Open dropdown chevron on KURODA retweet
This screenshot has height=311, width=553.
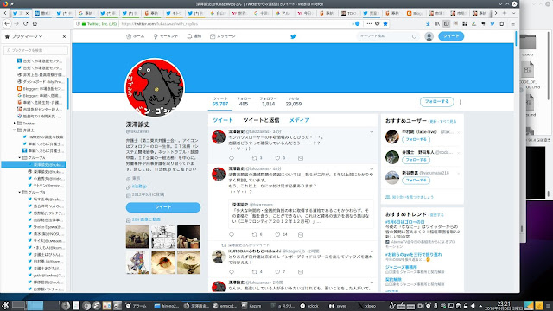pyautogui.click(x=372, y=251)
